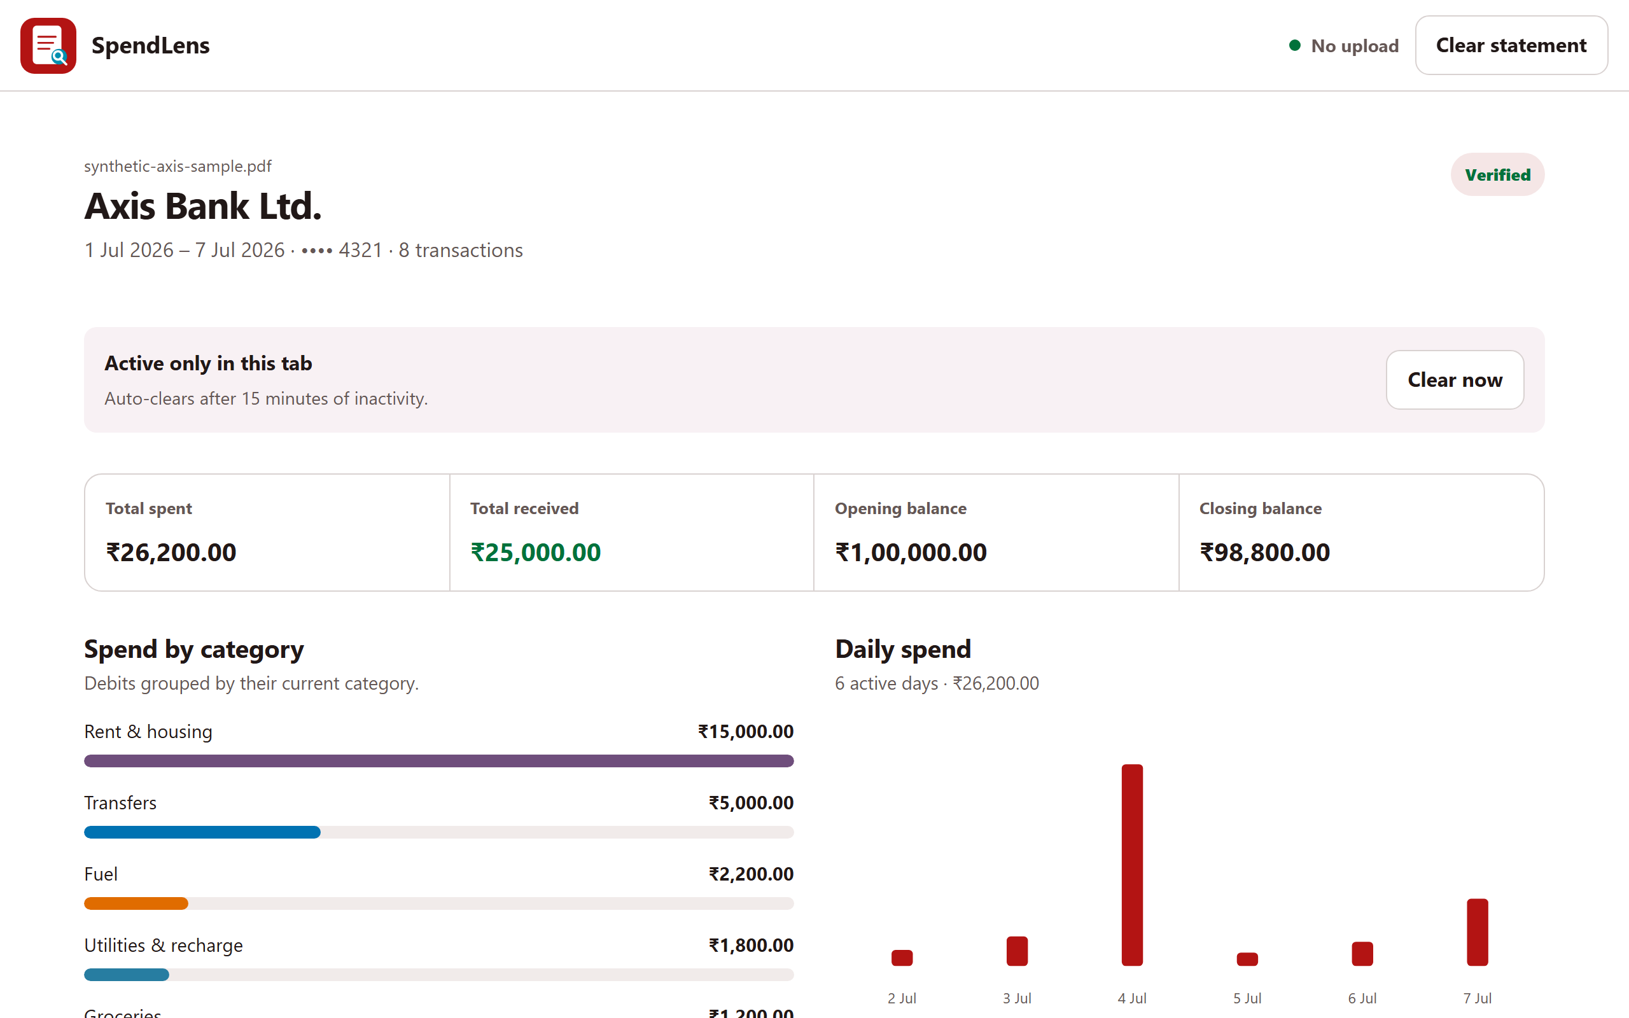The height and width of the screenshot is (1018, 1629).
Task: Click the ₹1,800.00 utilities amount
Action: click(751, 945)
